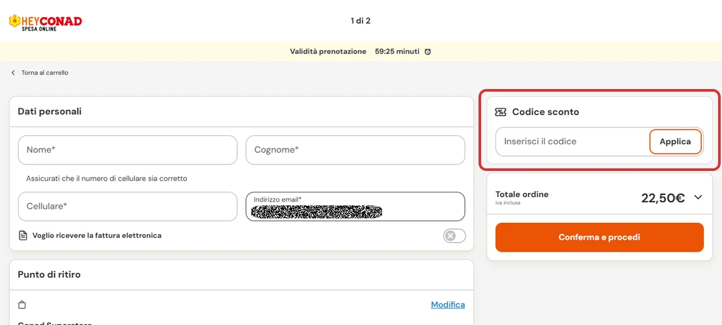Image resolution: width=722 pixels, height=325 pixels.
Task: Click 'Voglio ricevere la fattura elettronica' label
Action: pyautogui.click(x=97, y=235)
